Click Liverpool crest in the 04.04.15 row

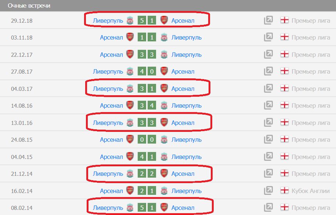click(164, 157)
